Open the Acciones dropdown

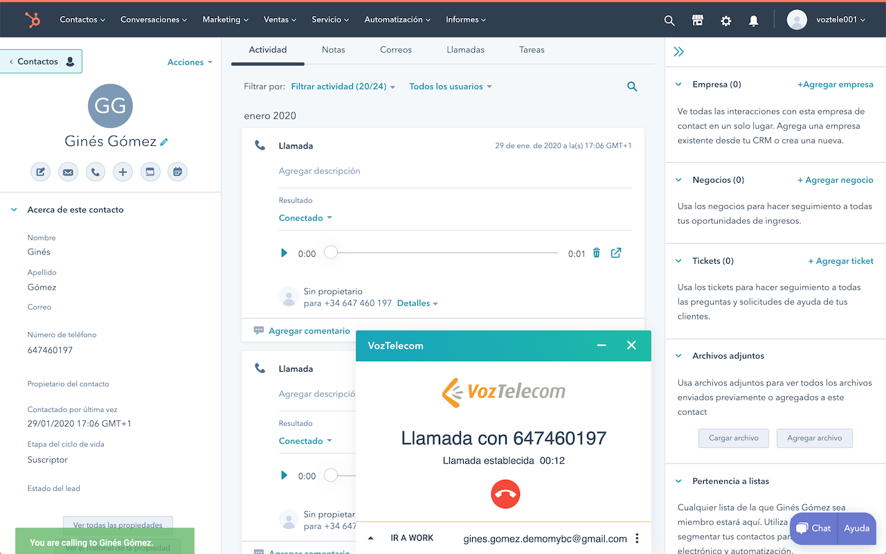click(190, 62)
